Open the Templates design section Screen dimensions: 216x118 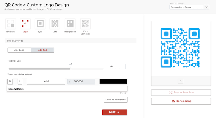[x=11, y=24]
